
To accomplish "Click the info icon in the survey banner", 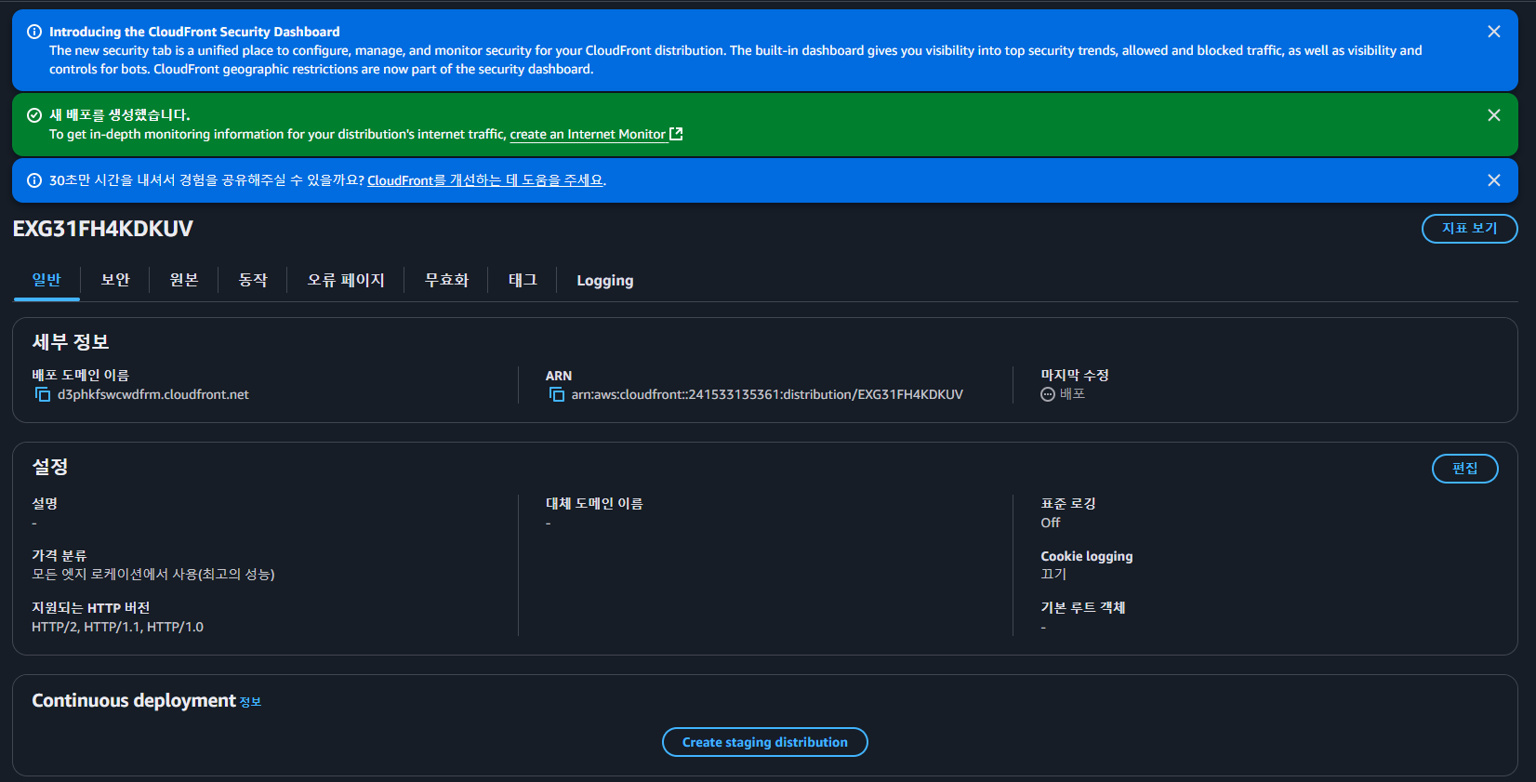I will (x=34, y=180).
